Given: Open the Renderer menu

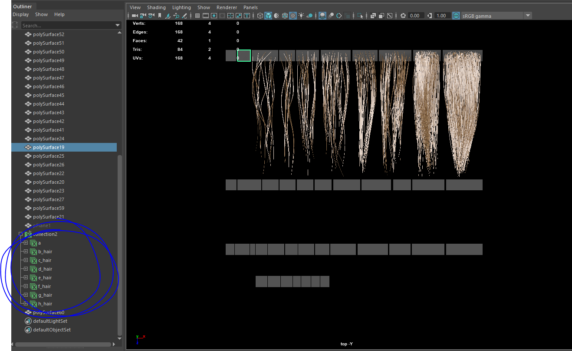Looking at the screenshot, I should coord(227,7).
